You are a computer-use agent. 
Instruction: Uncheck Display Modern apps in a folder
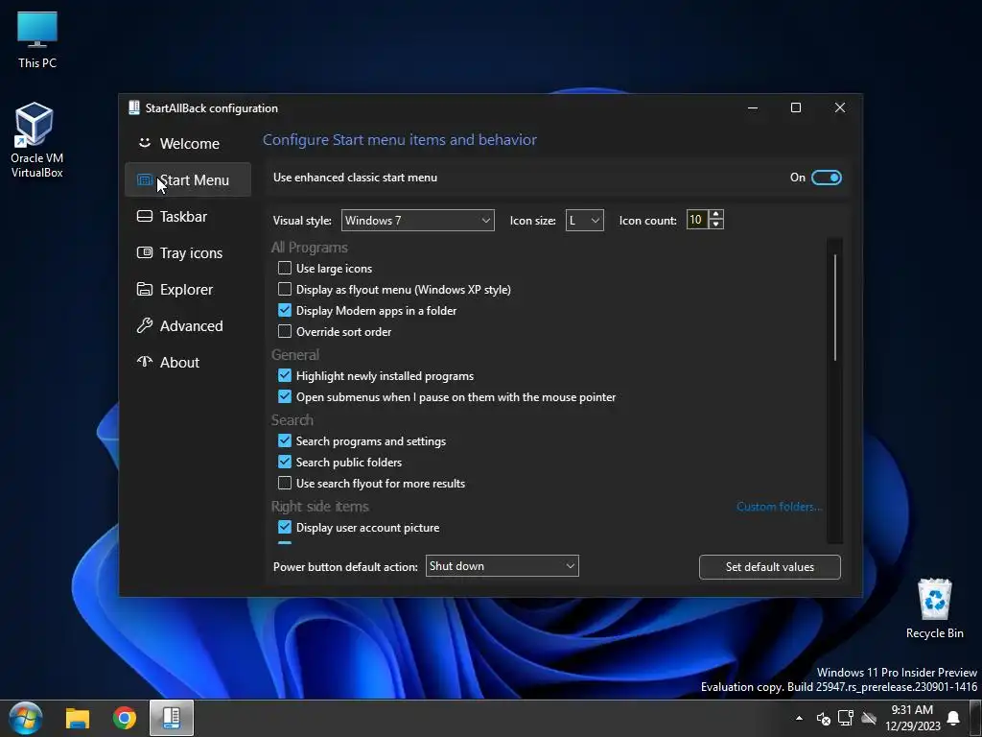click(x=285, y=310)
